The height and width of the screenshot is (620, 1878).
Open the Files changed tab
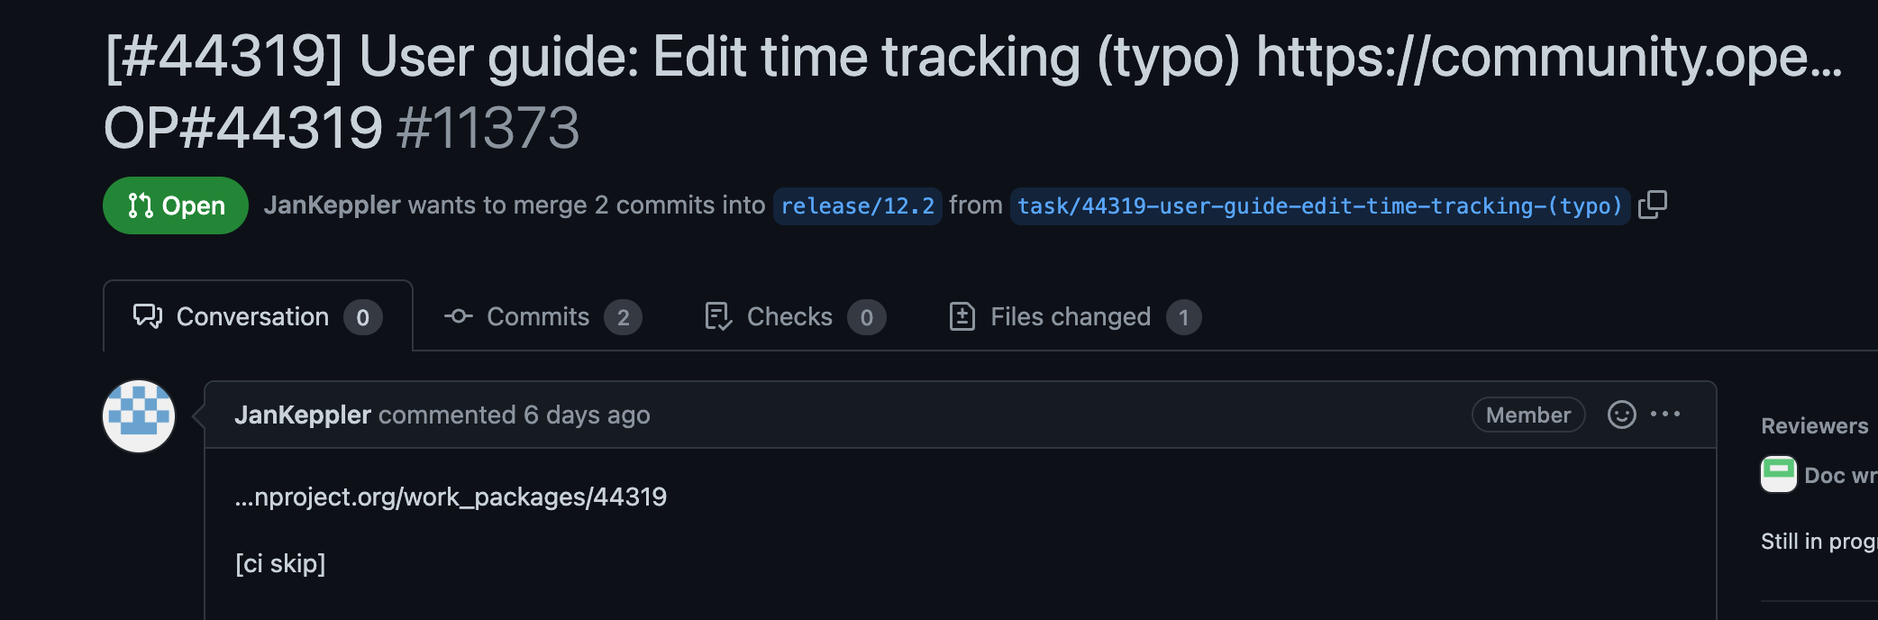(x=1069, y=316)
